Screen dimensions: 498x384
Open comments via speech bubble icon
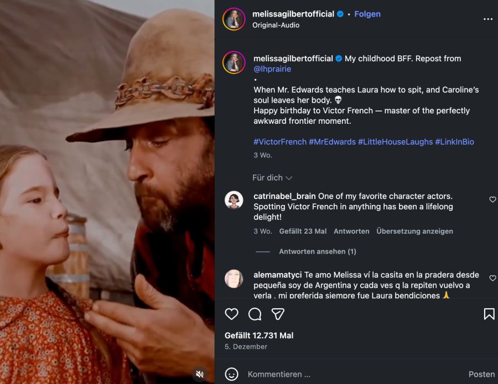click(x=255, y=314)
